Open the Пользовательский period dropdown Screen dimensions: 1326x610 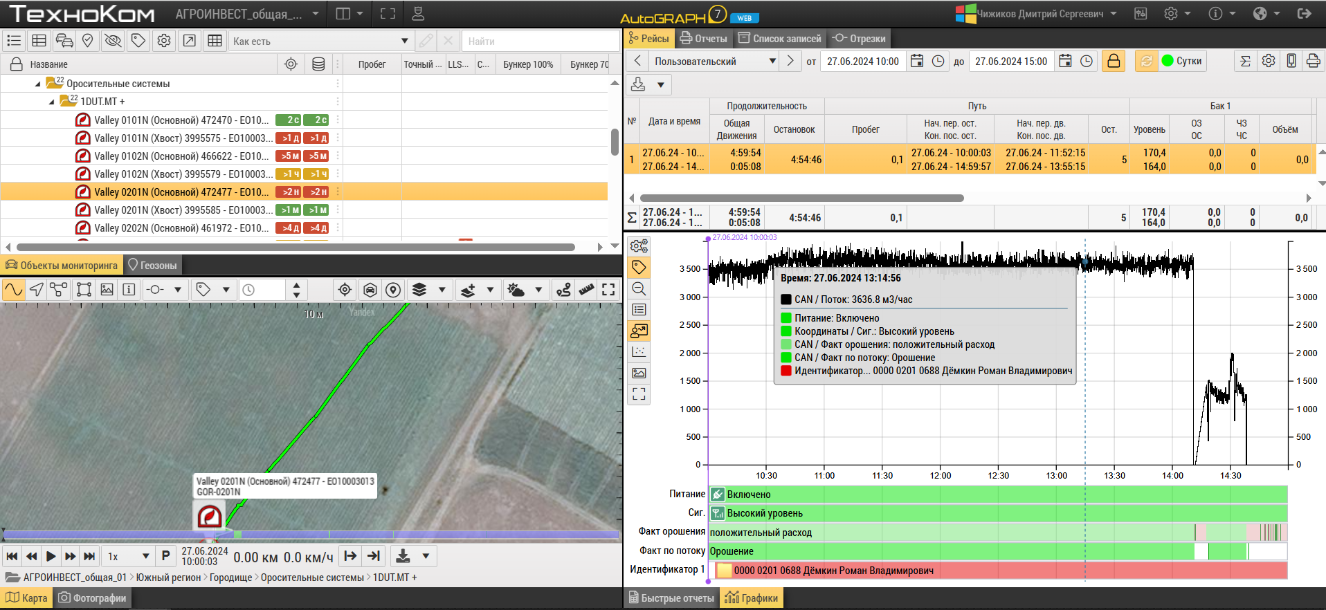click(714, 61)
